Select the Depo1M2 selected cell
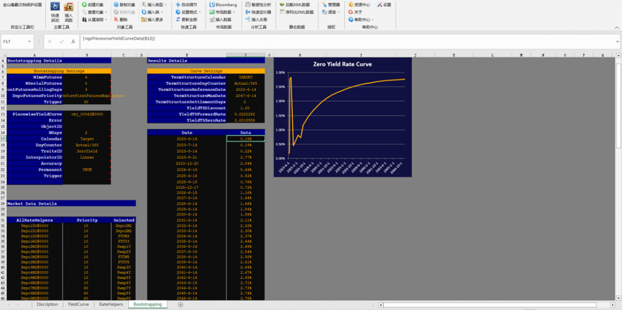The width and height of the screenshot is (622, 310). (124, 226)
